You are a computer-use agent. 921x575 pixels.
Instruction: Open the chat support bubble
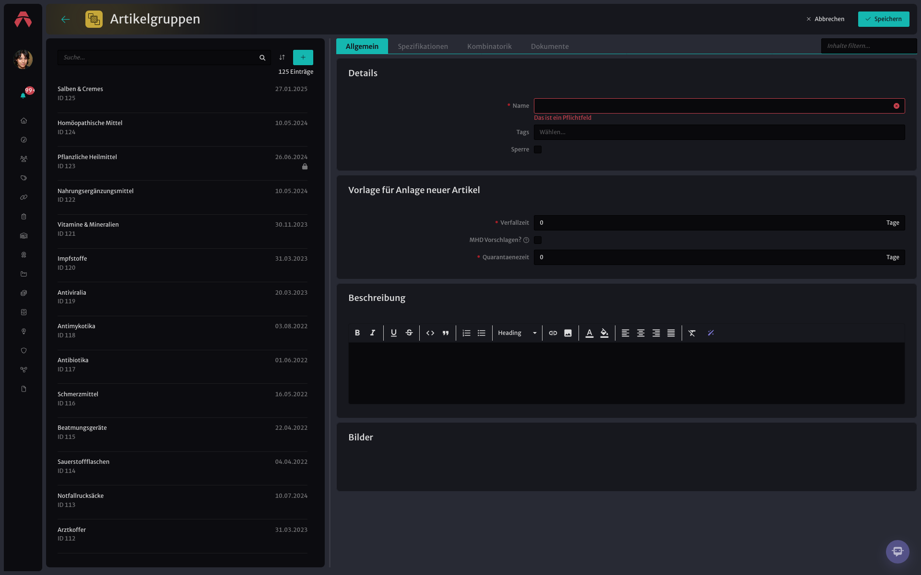tap(897, 552)
